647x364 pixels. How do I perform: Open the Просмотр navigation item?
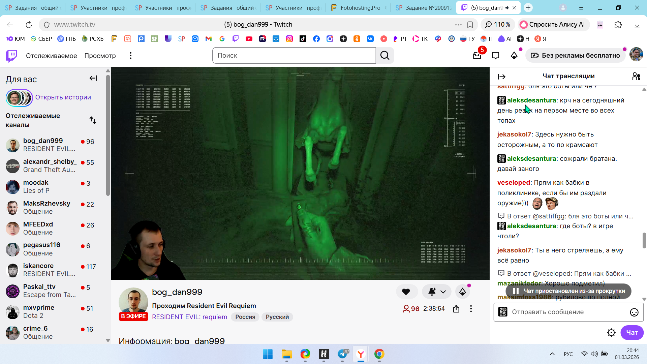[x=100, y=56]
